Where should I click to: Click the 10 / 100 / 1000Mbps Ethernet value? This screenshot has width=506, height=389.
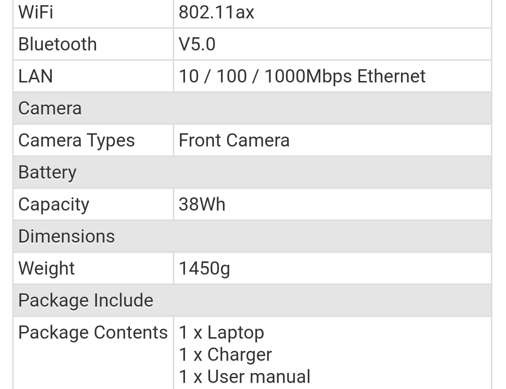[x=302, y=76]
